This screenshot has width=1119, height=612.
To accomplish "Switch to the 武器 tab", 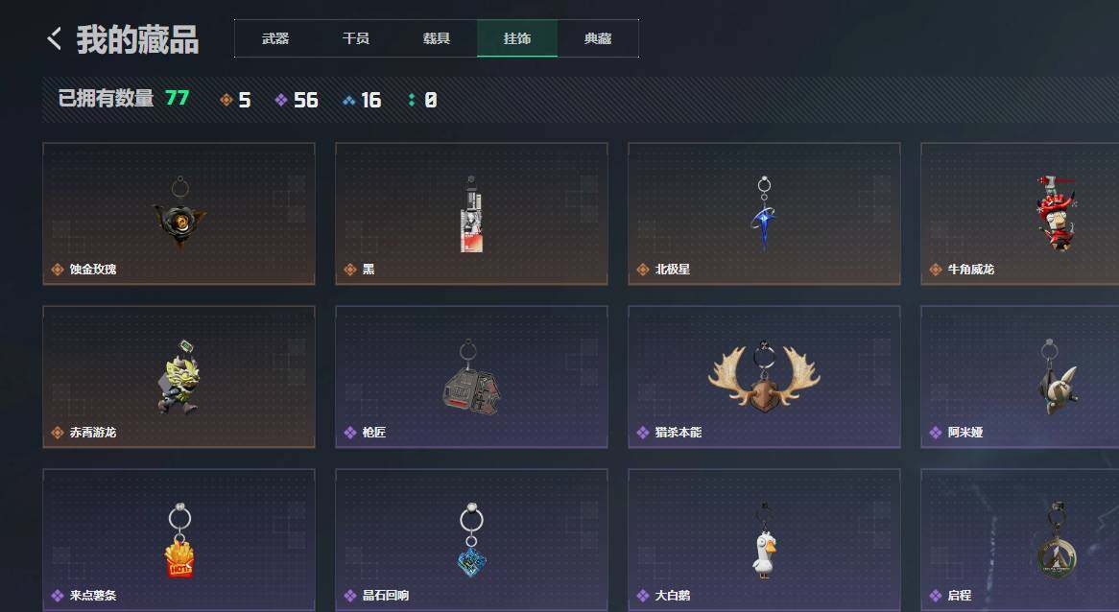I will (274, 38).
